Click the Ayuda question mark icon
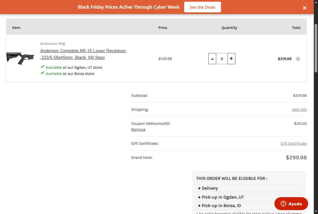 point(283,204)
